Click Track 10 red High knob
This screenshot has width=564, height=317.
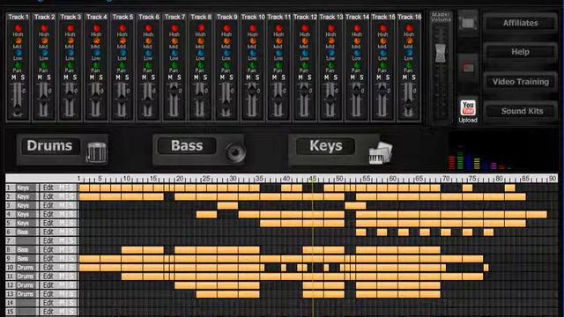coord(253,28)
